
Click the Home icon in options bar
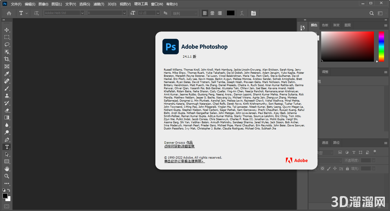click(x=9, y=13)
